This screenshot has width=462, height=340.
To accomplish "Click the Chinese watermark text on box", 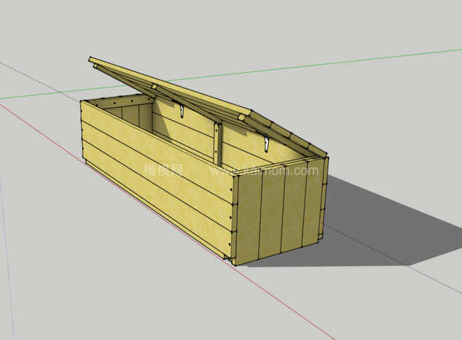I will (x=163, y=169).
